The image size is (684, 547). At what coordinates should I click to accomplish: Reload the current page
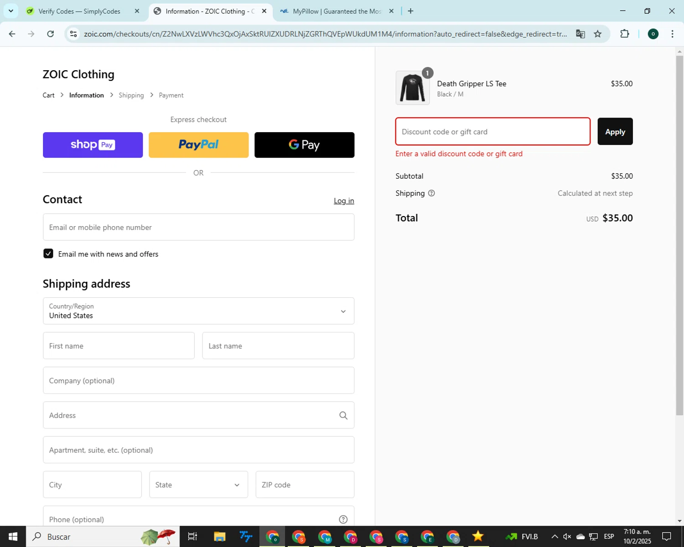(51, 34)
